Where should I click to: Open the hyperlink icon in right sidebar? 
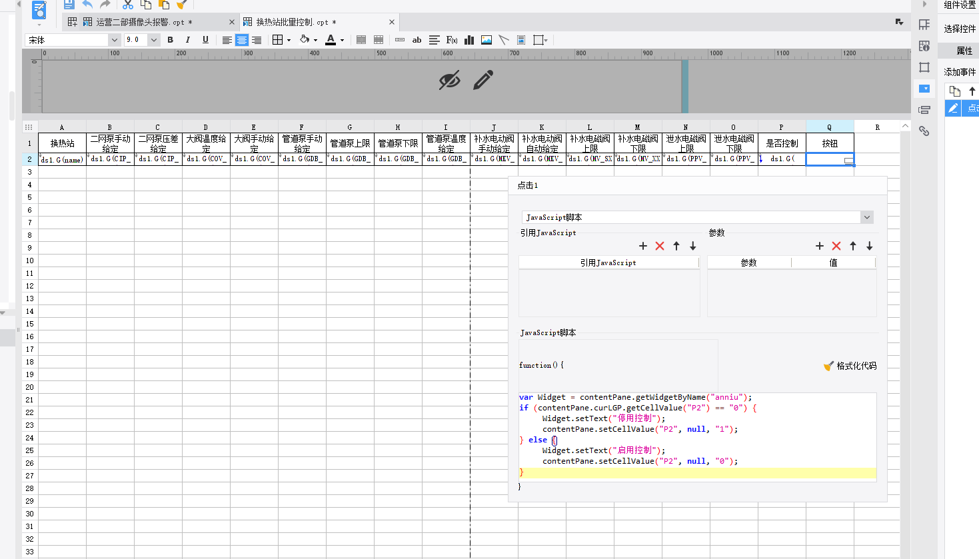pos(924,131)
